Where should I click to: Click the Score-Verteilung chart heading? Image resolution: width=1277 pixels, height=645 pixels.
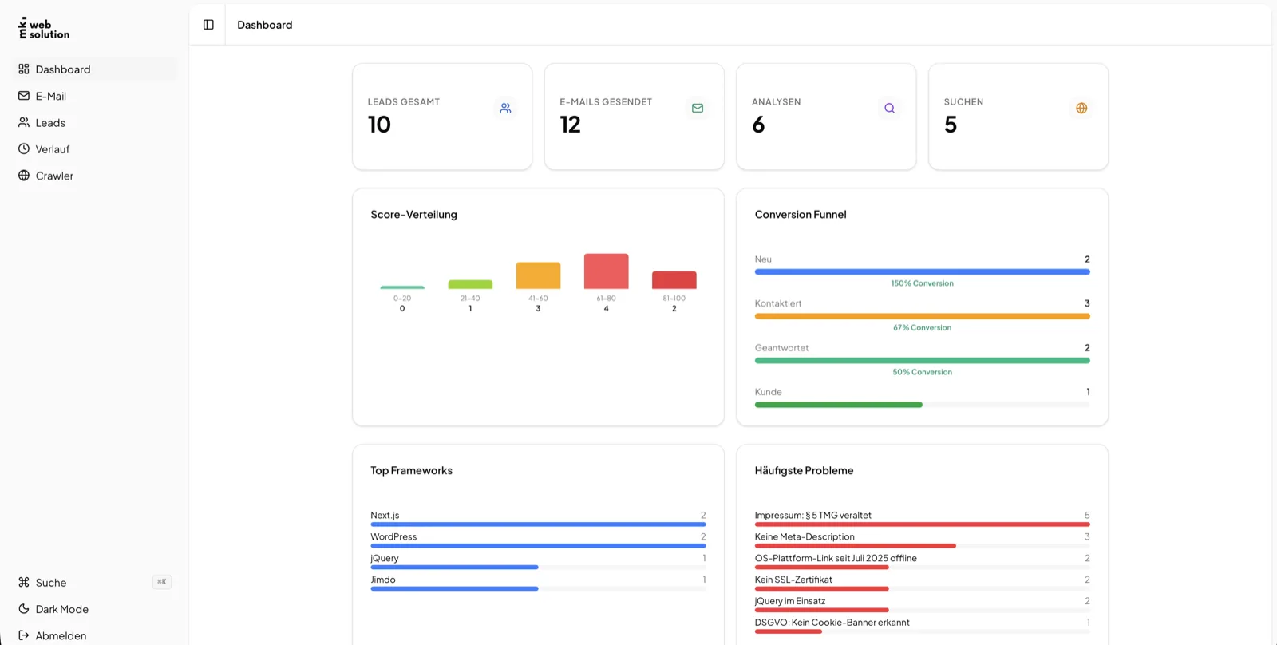(x=413, y=214)
